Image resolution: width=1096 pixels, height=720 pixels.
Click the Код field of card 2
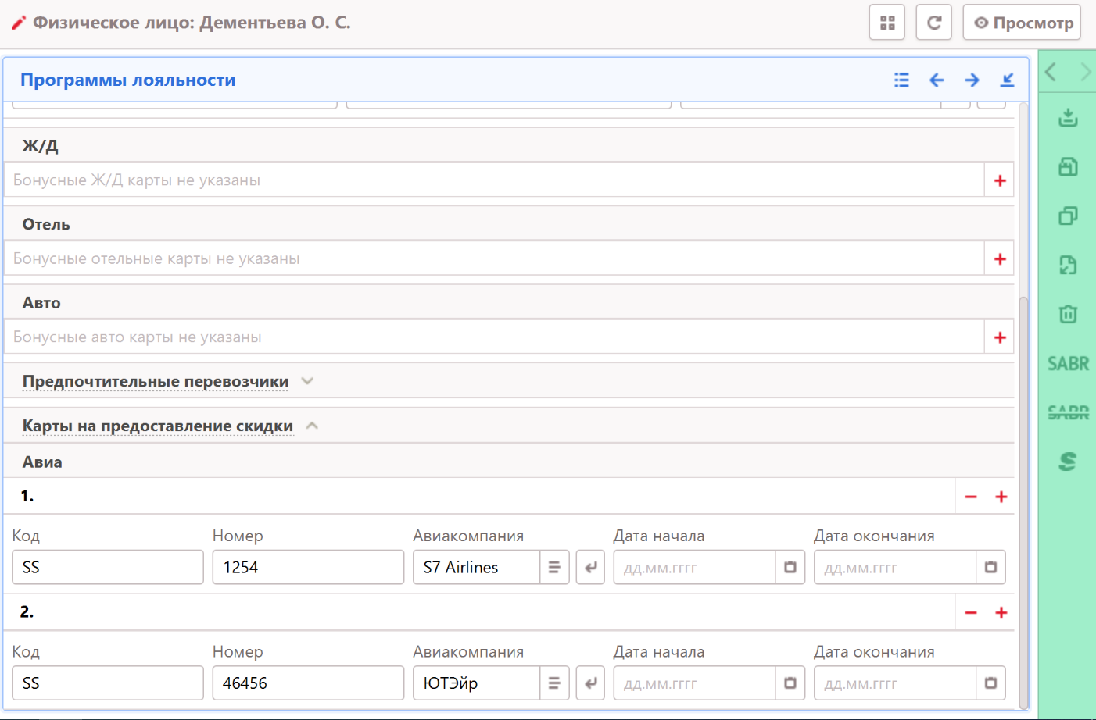coord(107,683)
